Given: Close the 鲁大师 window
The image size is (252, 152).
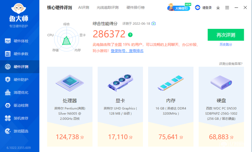Looking at the screenshot, I should tap(245, 8).
